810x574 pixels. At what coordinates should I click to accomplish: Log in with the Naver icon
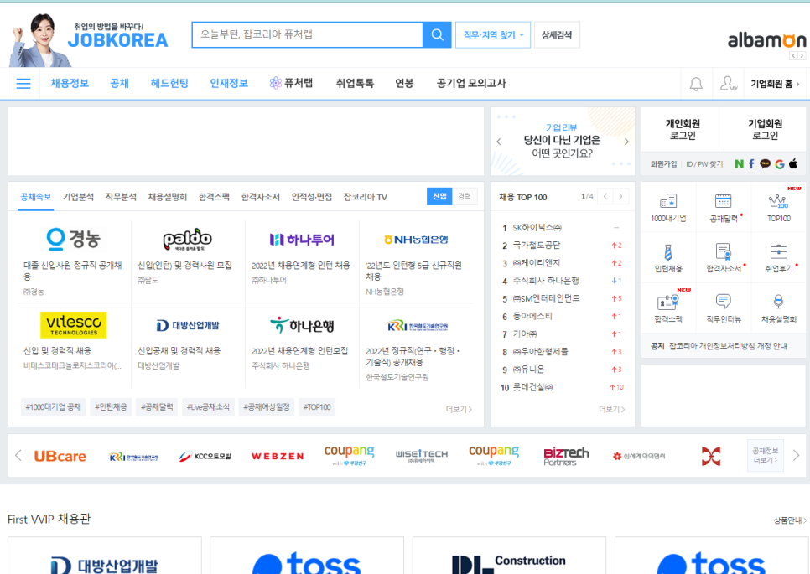tap(739, 163)
